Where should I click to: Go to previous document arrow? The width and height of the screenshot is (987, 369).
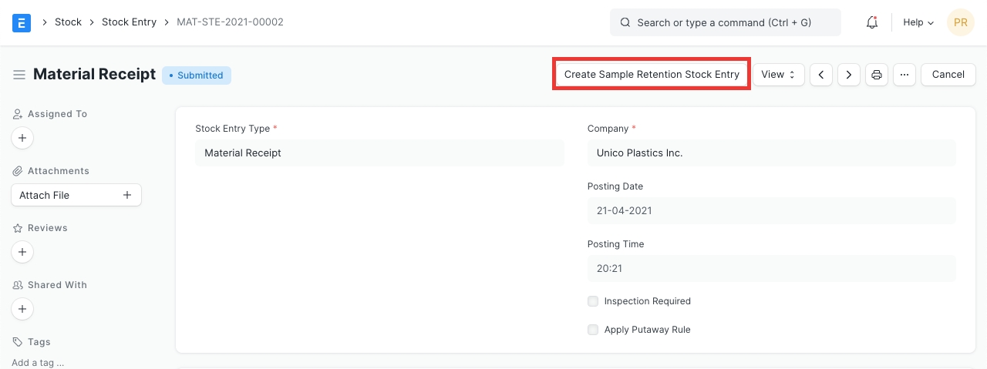[x=821, y=75]
